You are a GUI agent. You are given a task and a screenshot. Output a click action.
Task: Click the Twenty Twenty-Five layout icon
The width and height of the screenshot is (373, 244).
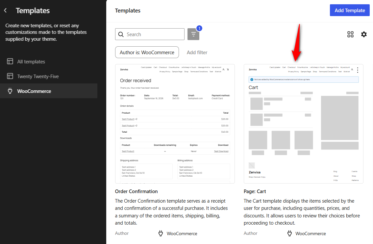(x=10, y=76)
